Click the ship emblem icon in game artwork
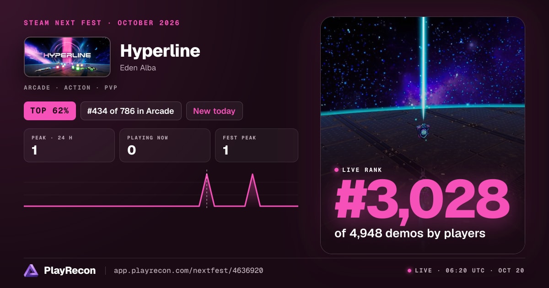 click(x=423, y=131)
